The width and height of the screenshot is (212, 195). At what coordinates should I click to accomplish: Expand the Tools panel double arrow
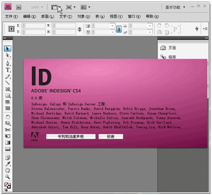pos(5,38)
